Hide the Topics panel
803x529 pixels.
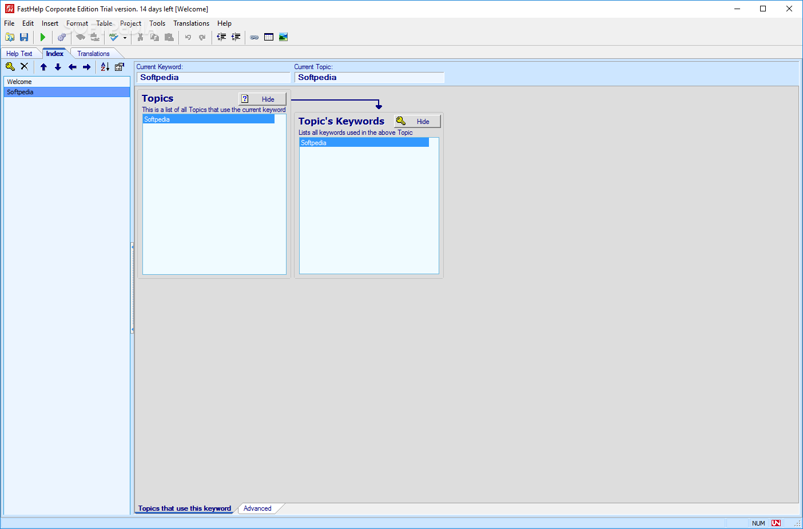263,99
